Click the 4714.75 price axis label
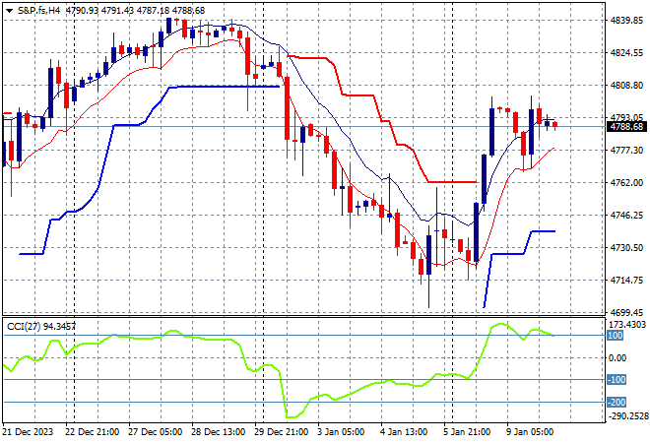 (626, 280)
